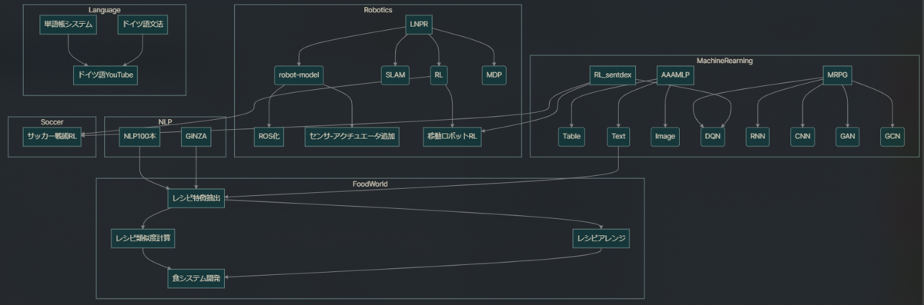Image resolution: width=924 pixels, height=305 pixels.
Task: Click the Robotics group title
Action: pyautogui.click(x=378, y=9)
